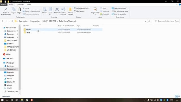Open recent locations dropdown arrow
Image resolution: width=181 pixels, height=102 pixels.
(9, 21)
